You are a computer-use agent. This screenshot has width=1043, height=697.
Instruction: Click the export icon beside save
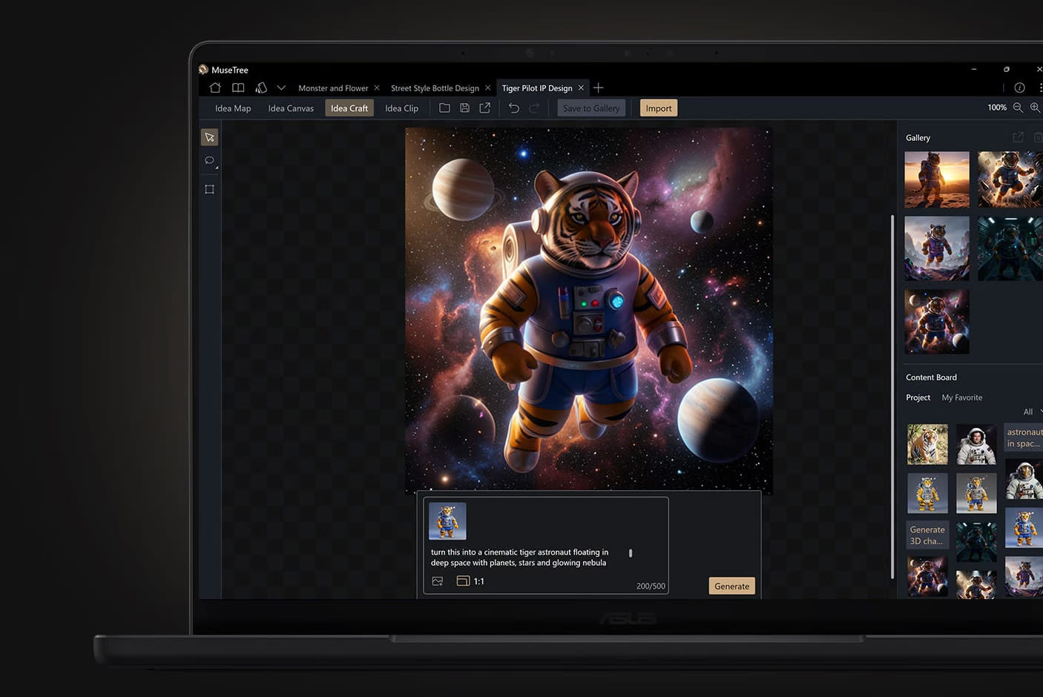(x=484, y=108)
